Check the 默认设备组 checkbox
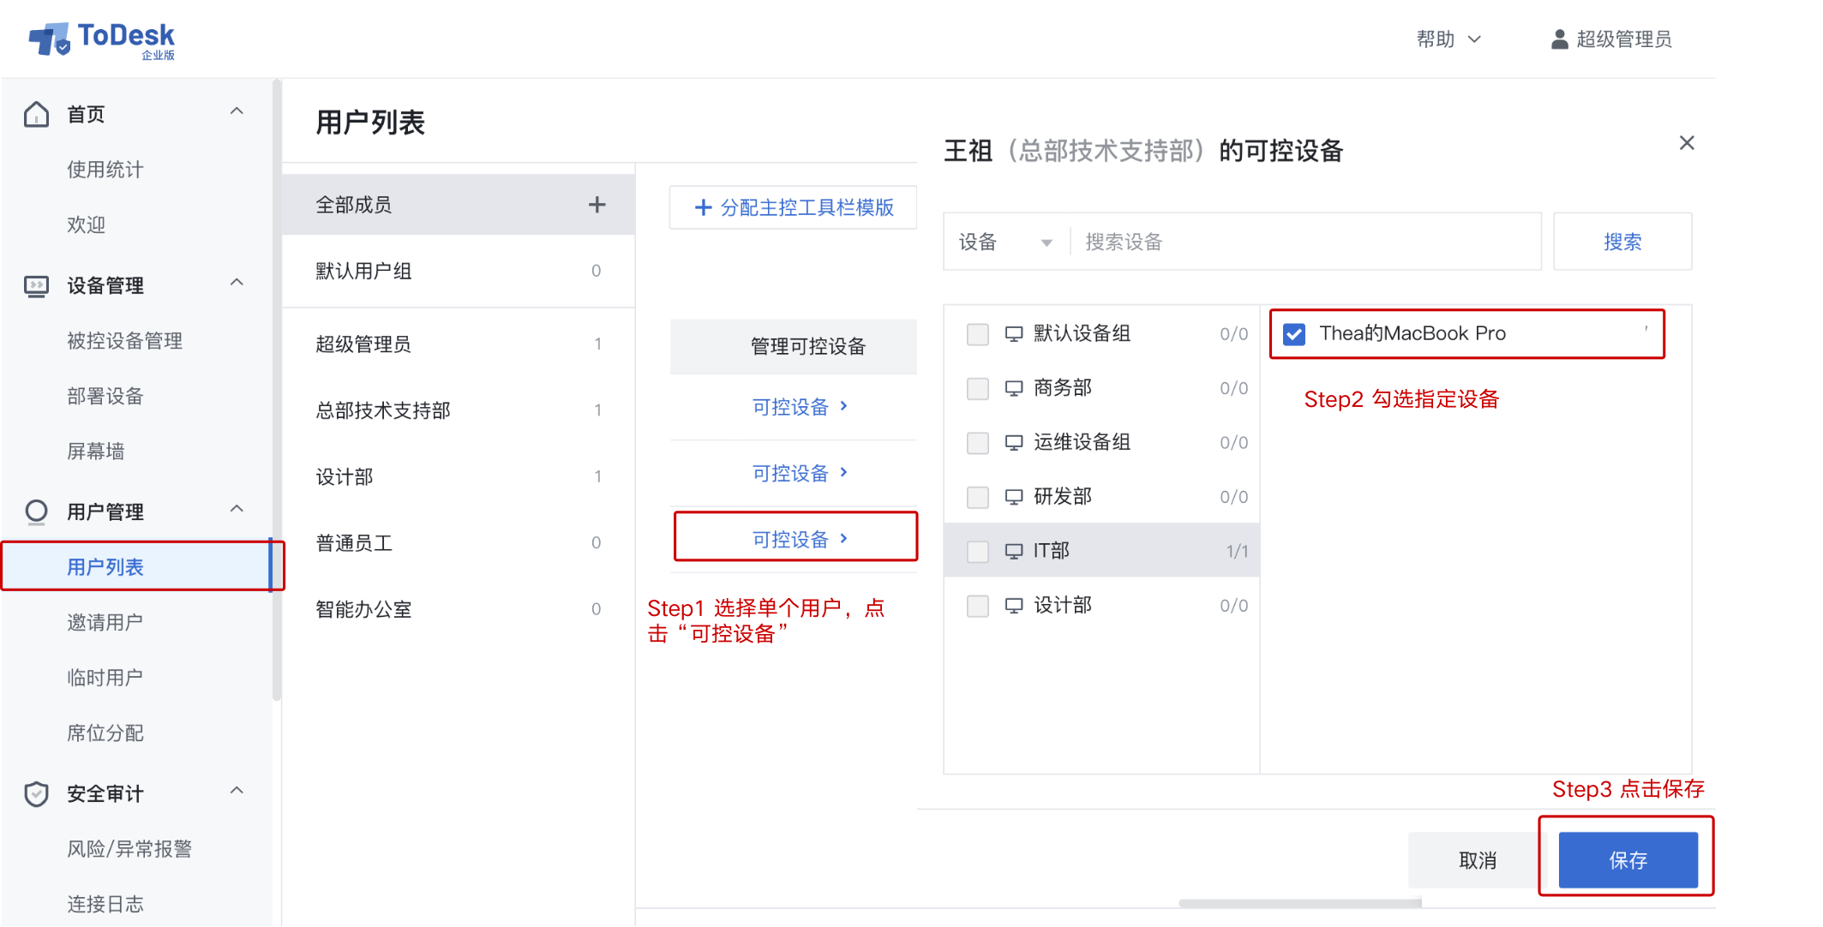1823x927 pixels. [978, 334]
